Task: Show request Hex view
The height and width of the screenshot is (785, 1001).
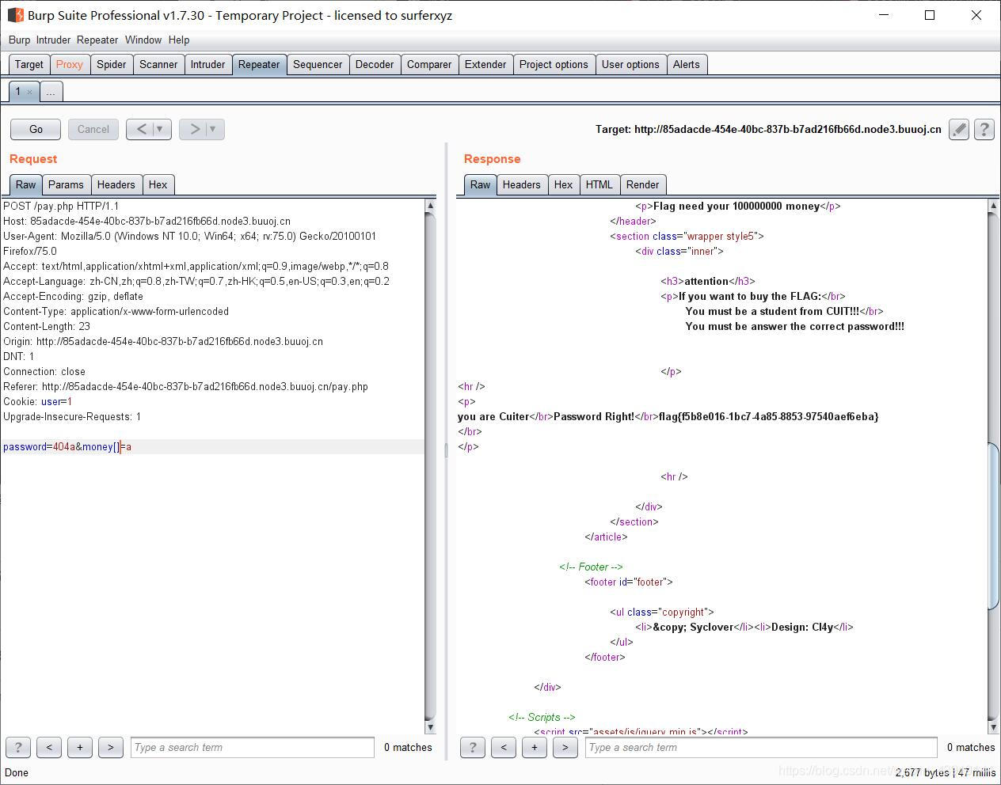Action: [158, 184]
